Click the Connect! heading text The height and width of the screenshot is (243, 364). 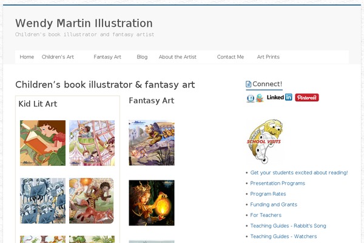click(267, 84)
